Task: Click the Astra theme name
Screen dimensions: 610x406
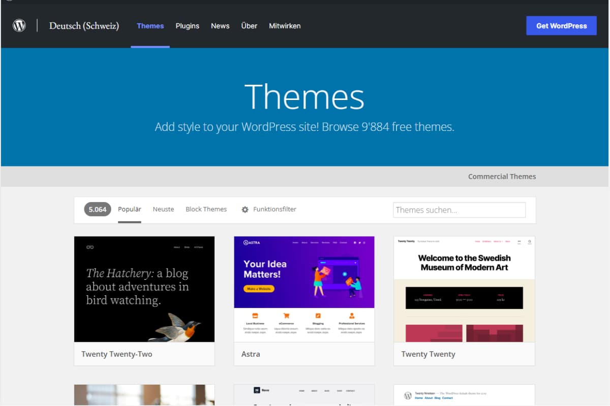Action: pyautogui.click(x=251, y=354)
